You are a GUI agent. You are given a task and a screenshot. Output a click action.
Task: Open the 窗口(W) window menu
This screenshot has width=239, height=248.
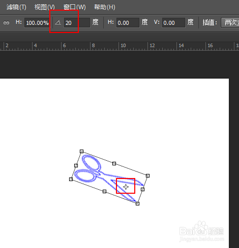tap(74, 7)
